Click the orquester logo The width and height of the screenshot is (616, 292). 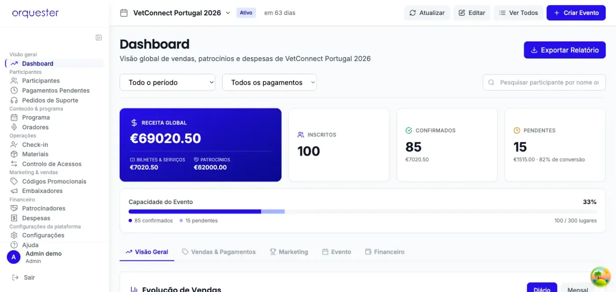35,13
